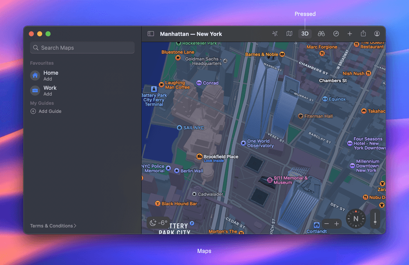Toggle the 3D view button
409x265 pixels.
[305, 34]
